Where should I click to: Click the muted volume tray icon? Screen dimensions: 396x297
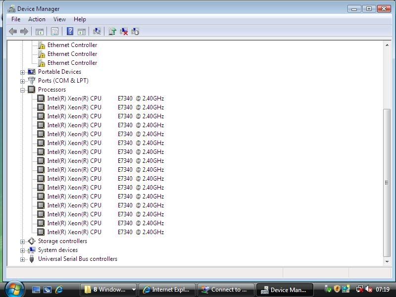click(369, 289)
